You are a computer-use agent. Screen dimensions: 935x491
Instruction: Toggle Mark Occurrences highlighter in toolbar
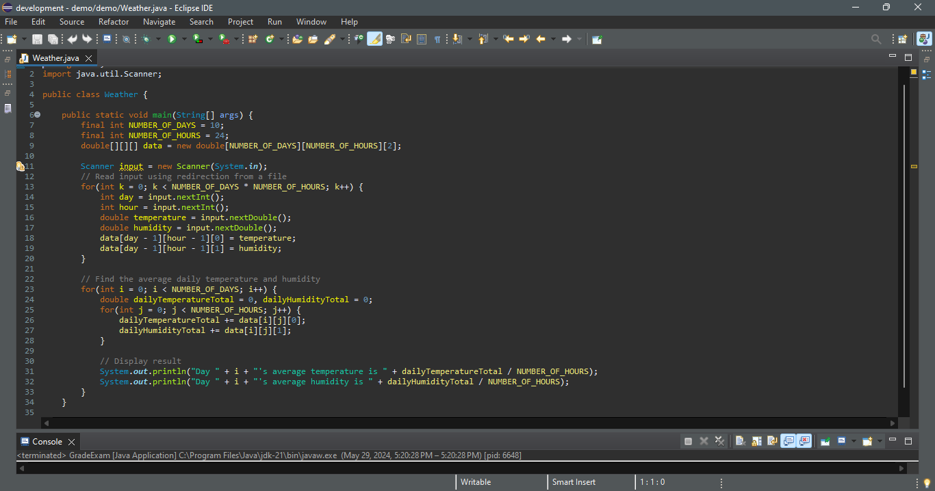pos(374,40)
